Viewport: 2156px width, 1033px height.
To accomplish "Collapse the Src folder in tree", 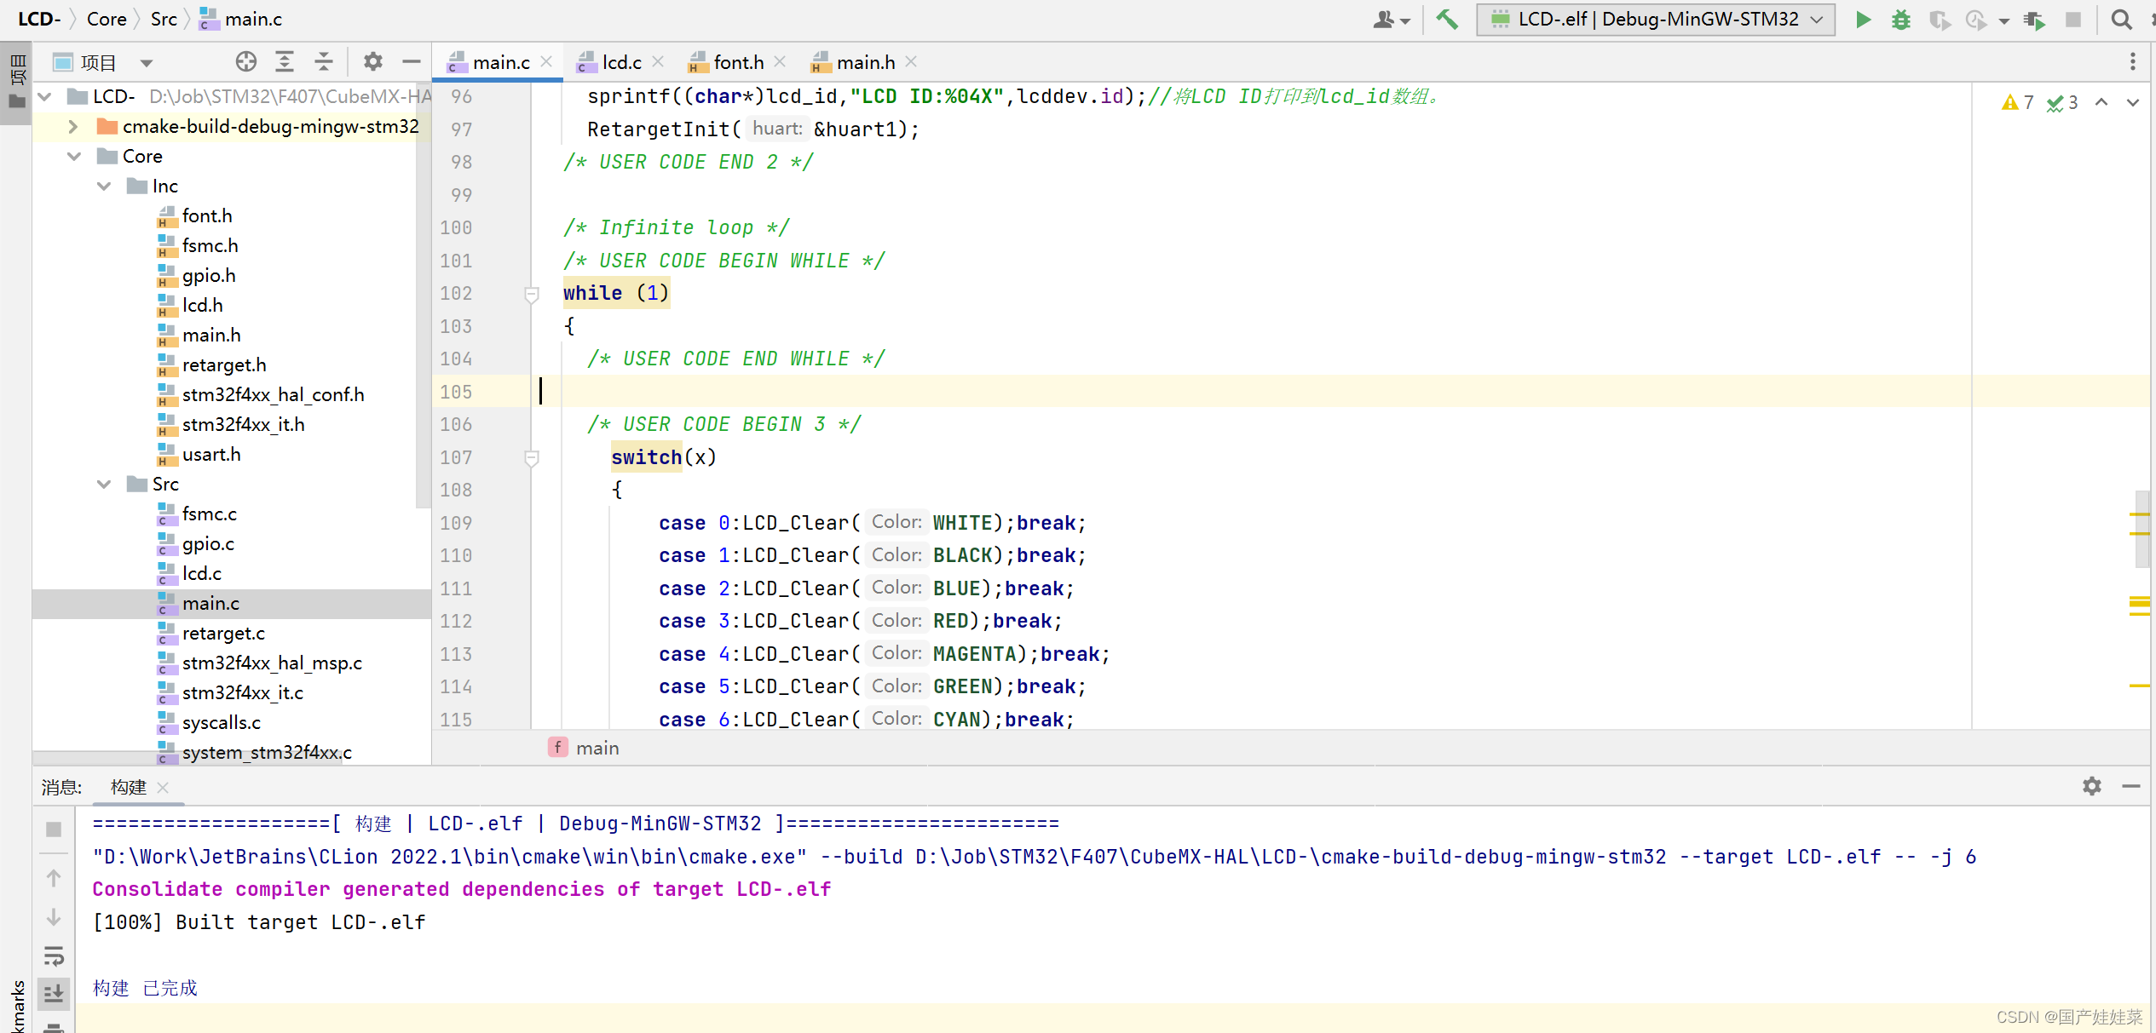I will pos(104,485).
